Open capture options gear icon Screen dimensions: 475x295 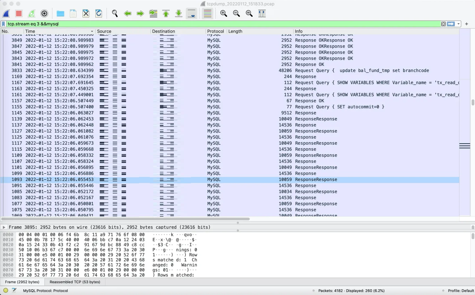tap(44, 13)
